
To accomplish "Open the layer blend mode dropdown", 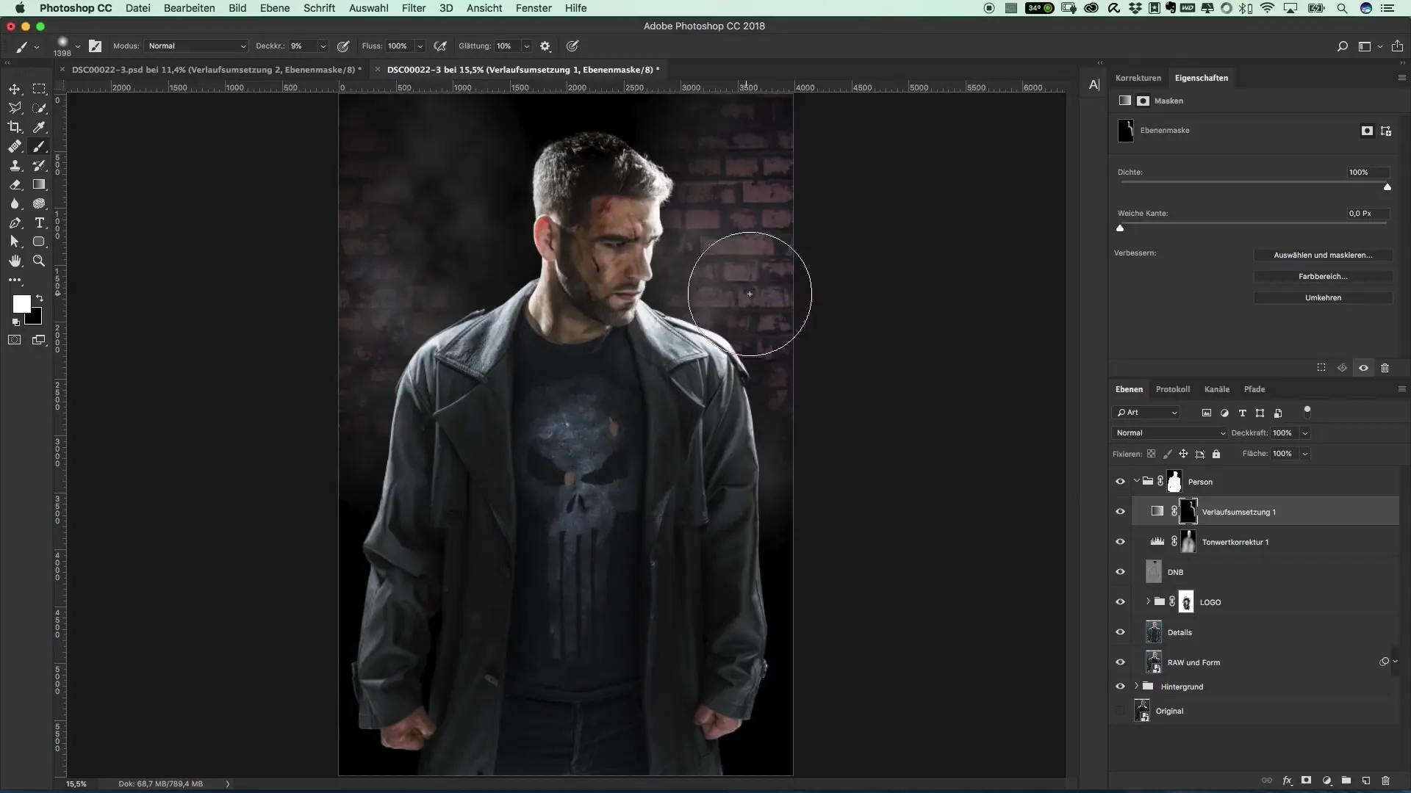I will [x=1170, y=433].
